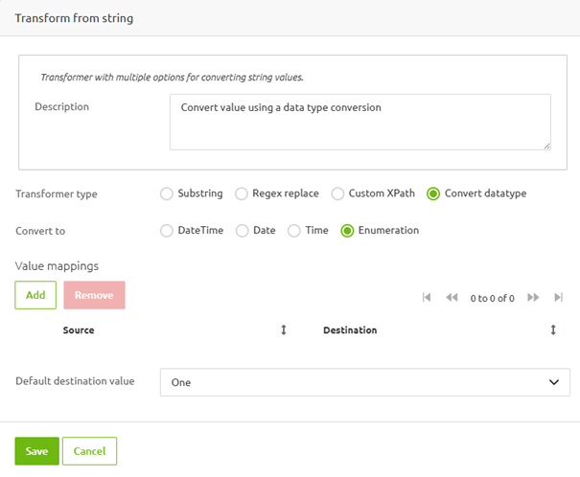Image resolution: width=580 pixels, height=477 pixels.
Task: Go to first page of value mappings
Action: [x=428, y=298]
